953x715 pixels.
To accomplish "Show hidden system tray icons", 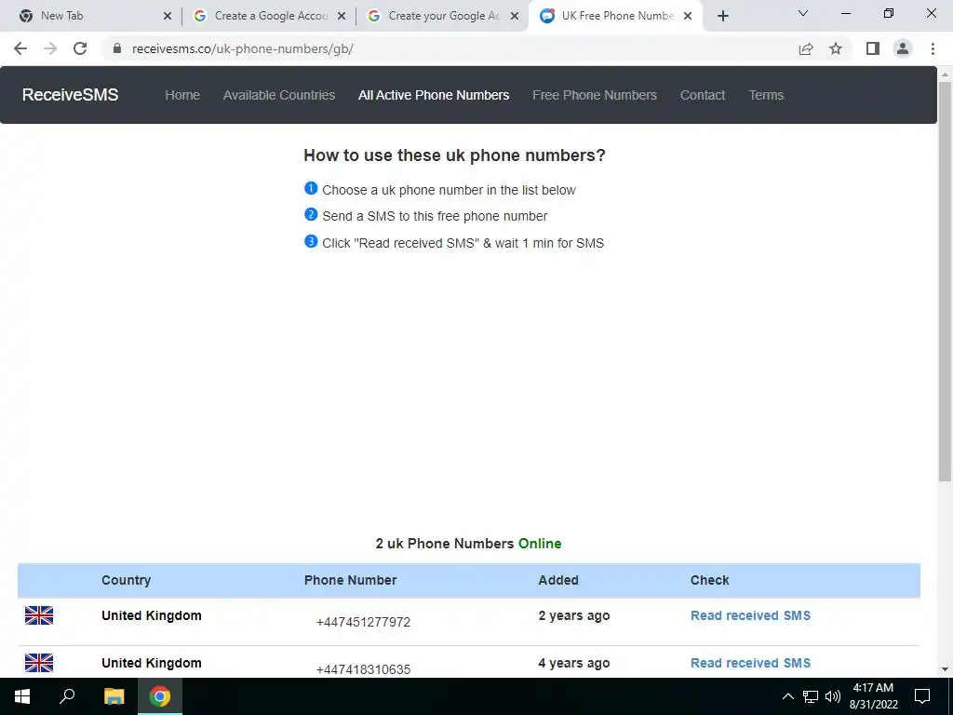I will 787,696.
